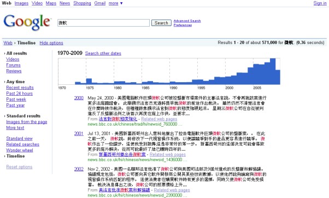Go to Maps in top bar
The image size is (329, 198).
51,3
